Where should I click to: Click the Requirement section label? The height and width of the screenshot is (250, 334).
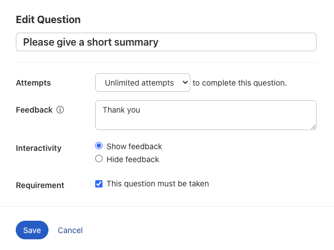point(40,185)
